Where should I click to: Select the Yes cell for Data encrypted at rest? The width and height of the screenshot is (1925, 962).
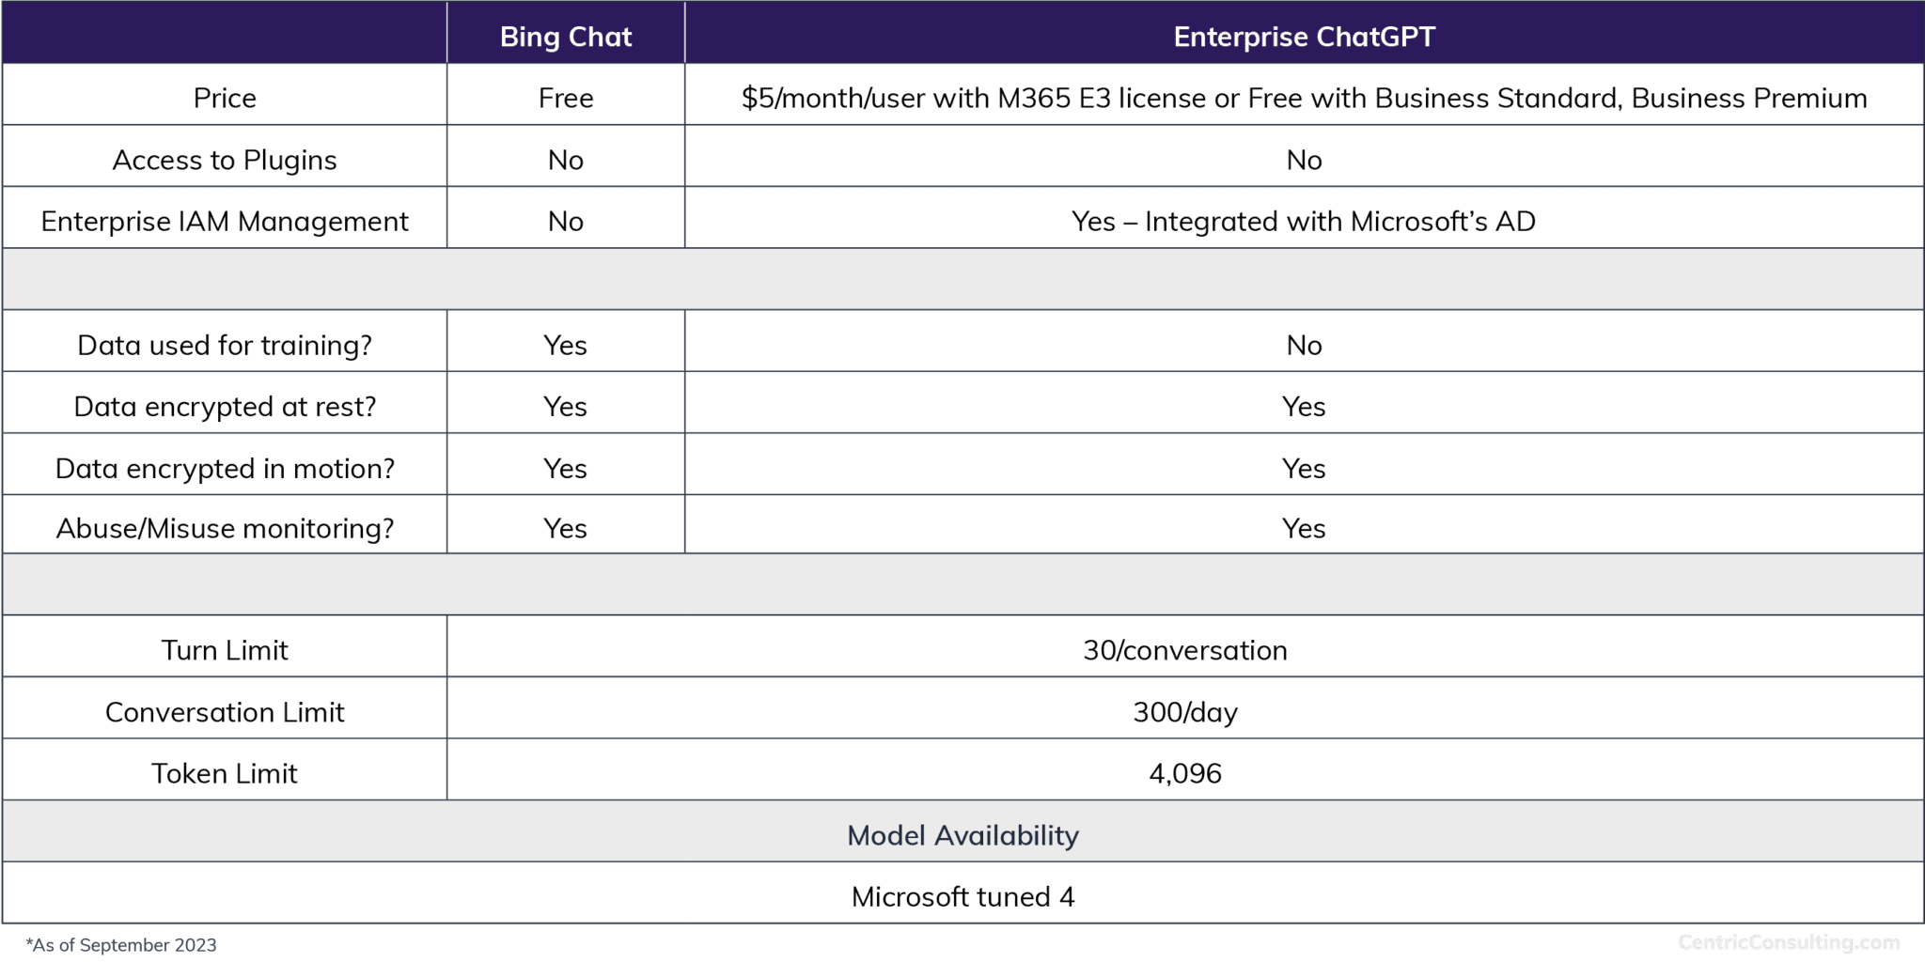pyautogui.click(x=1305, y=407)
